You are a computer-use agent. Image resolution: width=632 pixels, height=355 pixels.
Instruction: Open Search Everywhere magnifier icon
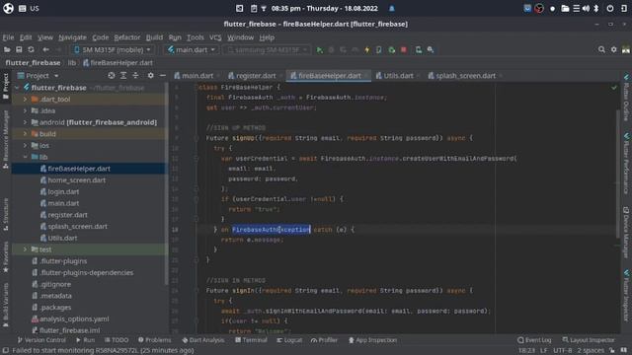click(x=601, y=49)
